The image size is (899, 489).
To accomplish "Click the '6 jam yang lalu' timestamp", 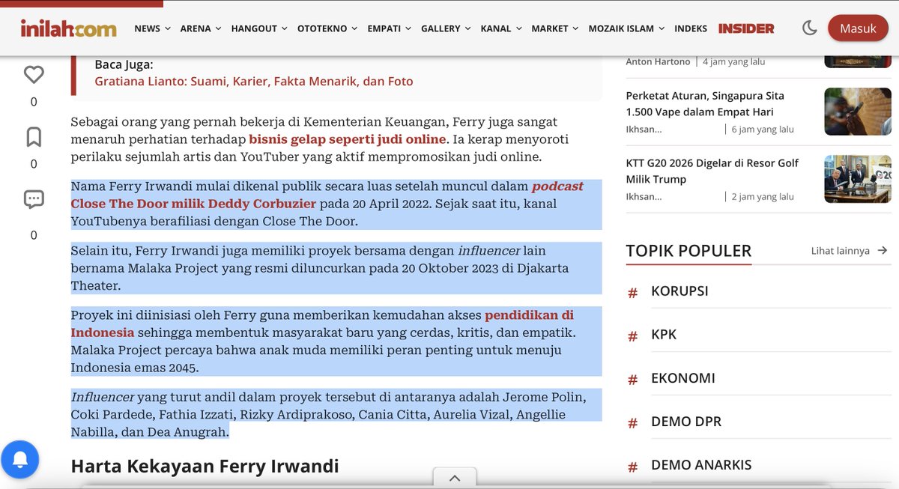I will coord(763,129).
